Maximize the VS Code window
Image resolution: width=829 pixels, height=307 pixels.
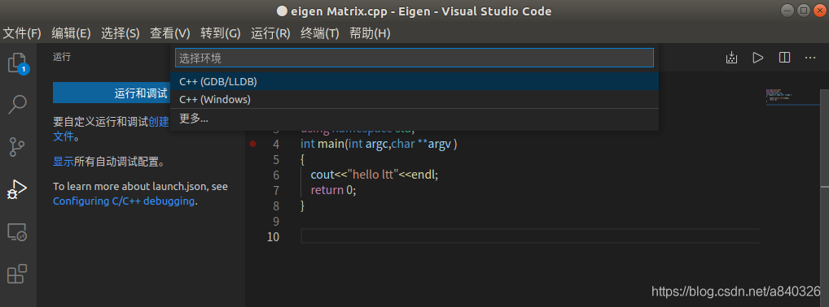click(804, 10)
